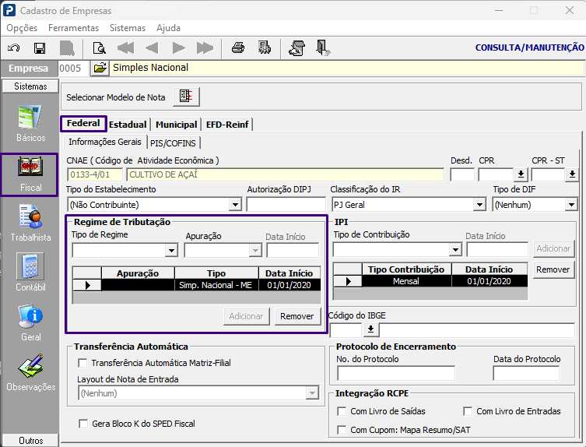Go to the previous record
This screenshot has height=447, width=586.
(152, 48)
